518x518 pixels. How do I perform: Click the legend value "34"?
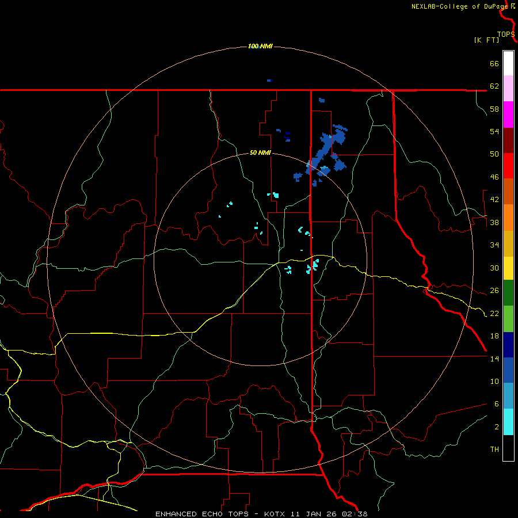click(494, 245)
